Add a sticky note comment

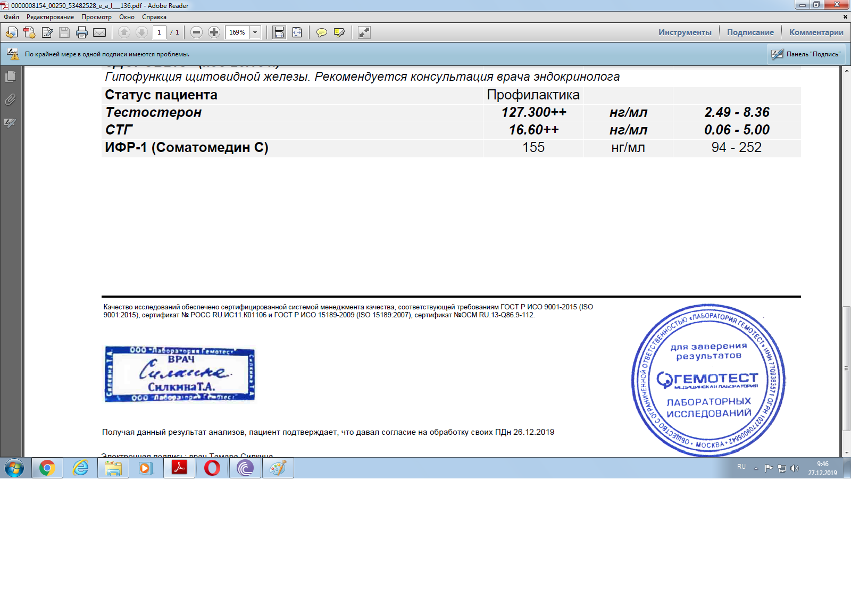point(321,32)
